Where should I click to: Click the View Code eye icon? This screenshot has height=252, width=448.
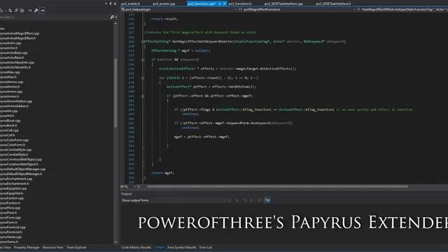click(29, 10)
